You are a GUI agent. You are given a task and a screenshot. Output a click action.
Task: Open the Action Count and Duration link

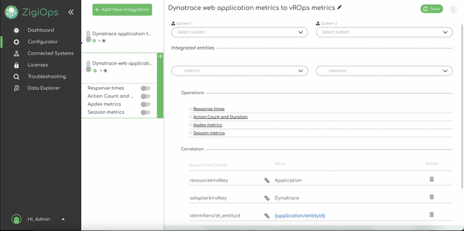coord(220,117)
